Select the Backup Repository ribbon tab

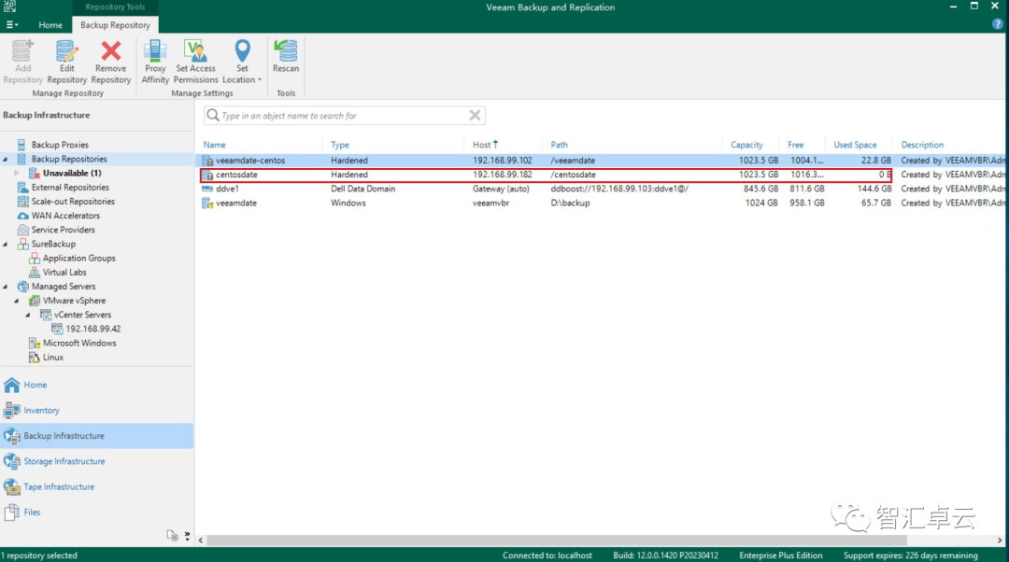point(115,25)
